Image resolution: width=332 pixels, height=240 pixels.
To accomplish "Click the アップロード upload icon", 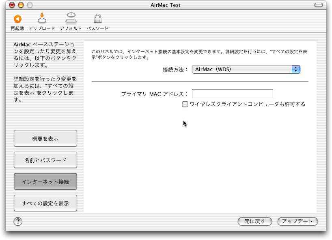I will [42, 19].
